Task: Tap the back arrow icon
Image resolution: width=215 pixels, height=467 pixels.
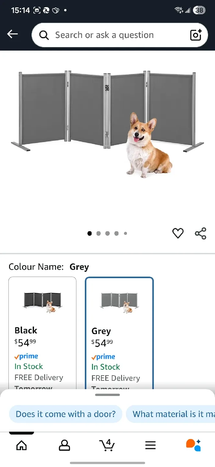Action: 13,34
